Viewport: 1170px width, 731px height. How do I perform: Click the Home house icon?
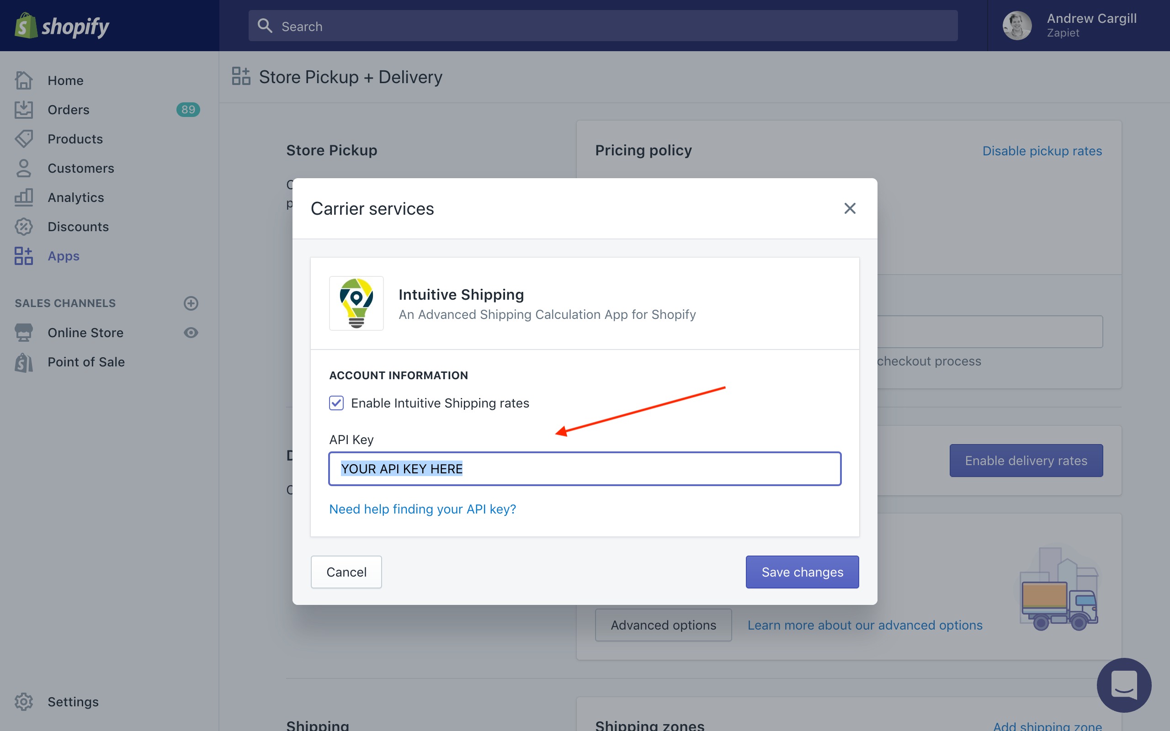(24, 80)
